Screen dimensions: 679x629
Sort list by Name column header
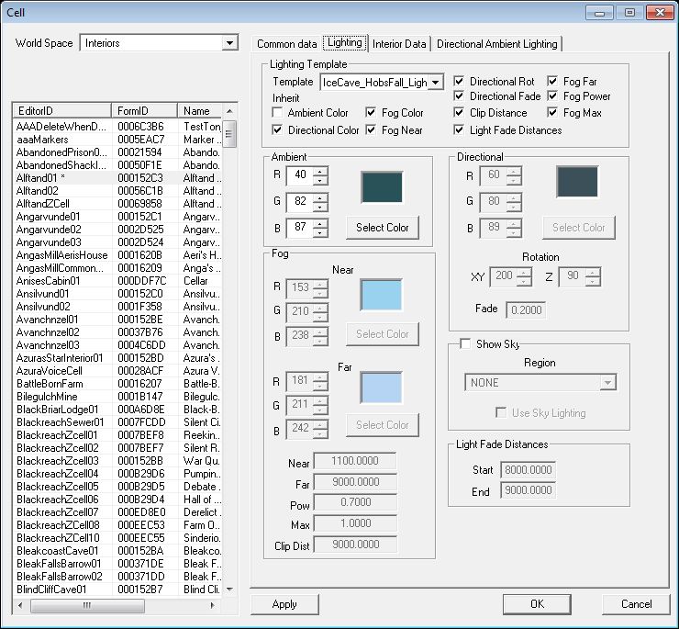[x=200, y=111]
